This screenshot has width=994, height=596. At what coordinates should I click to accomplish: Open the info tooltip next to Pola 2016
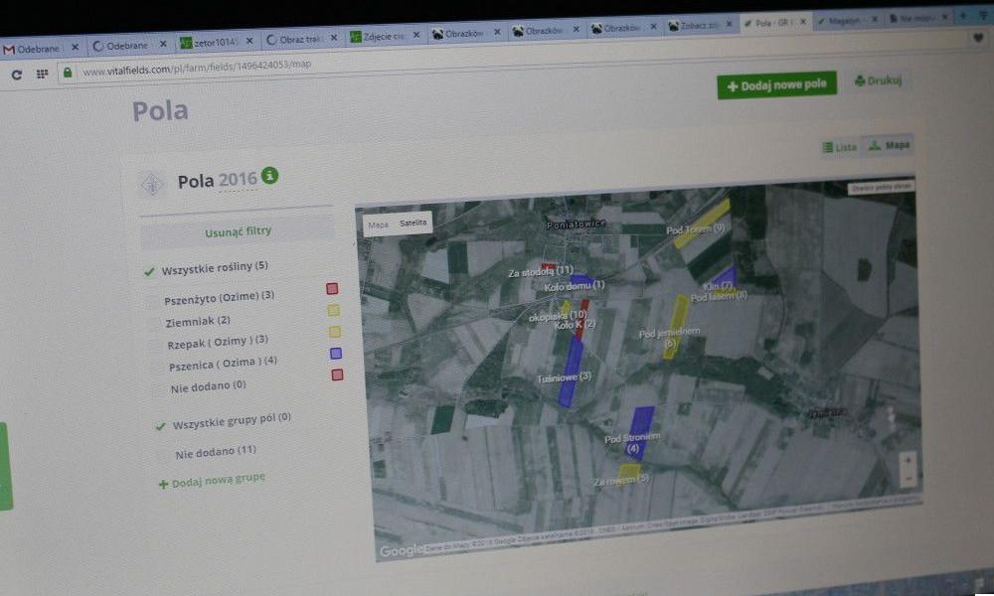tap(270, 177)
